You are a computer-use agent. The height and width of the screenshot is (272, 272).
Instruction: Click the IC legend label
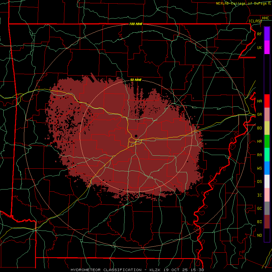click(x=259, y=195)
